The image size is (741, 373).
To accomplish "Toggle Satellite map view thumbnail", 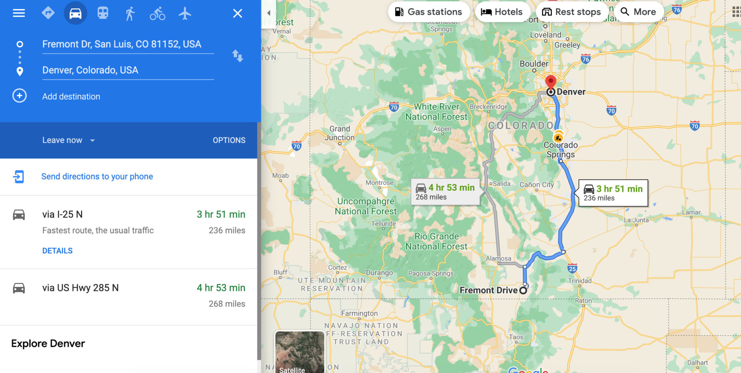I will (299, 352).
